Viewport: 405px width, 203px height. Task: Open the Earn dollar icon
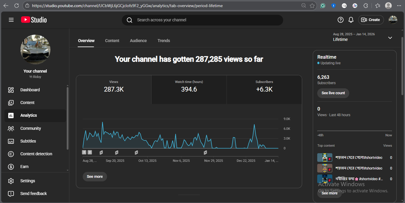point(11,167)
